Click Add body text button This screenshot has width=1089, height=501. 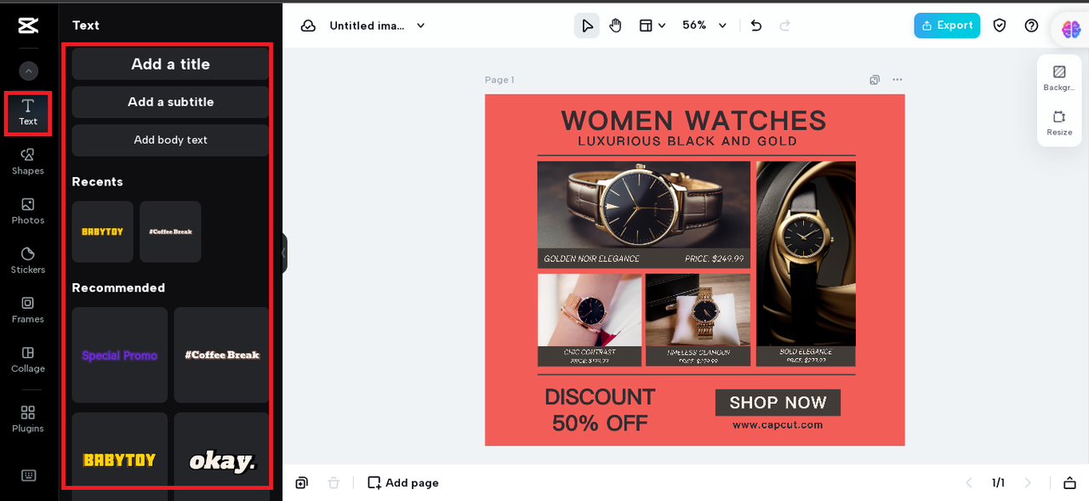[x=170, y=140]
